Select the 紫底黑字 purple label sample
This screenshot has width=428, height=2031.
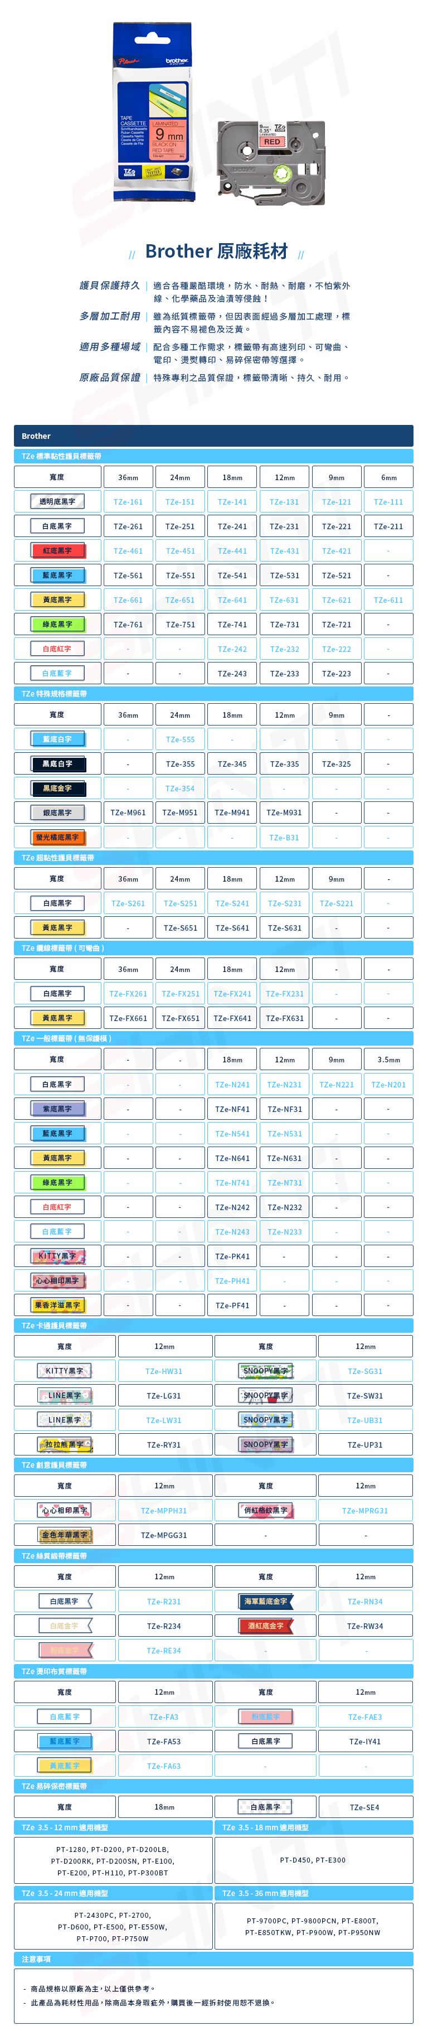tap(57, 1109)
